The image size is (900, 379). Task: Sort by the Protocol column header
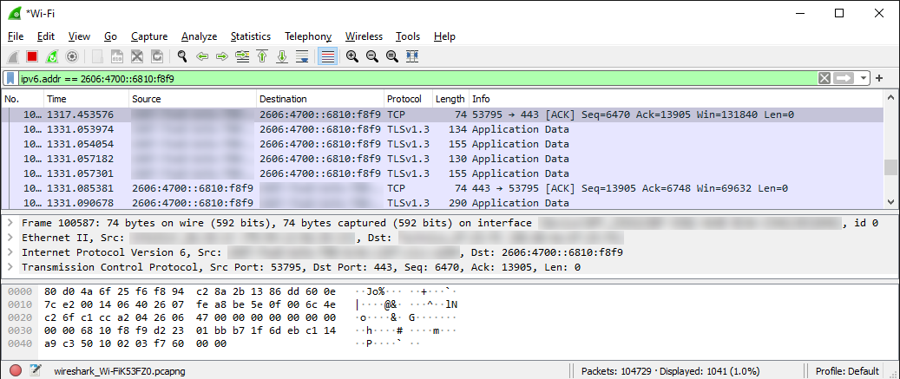point(408,99)
